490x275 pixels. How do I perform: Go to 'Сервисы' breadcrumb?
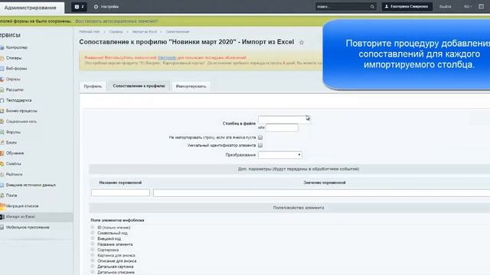[116, 32]
